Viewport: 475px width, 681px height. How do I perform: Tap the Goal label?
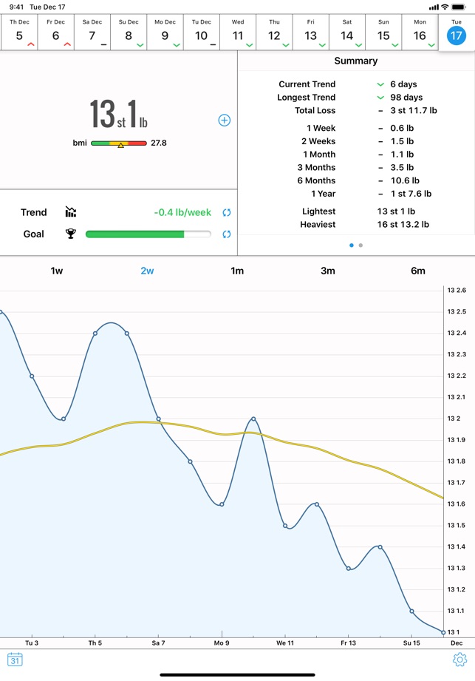(33, 234)
